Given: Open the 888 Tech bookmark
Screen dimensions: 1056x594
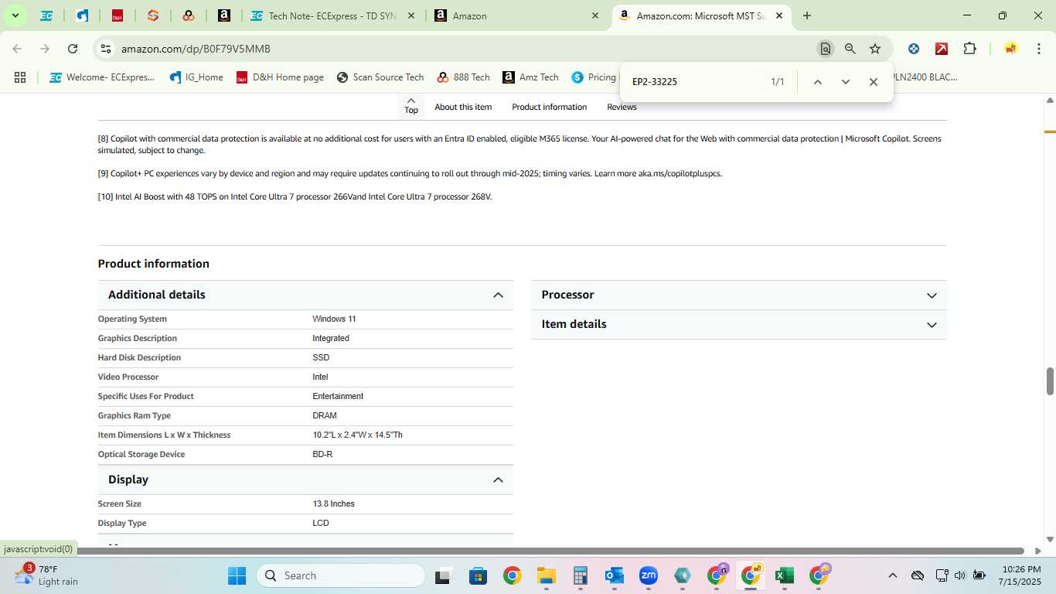Looking at the screenshot, I should coord(463,77).
